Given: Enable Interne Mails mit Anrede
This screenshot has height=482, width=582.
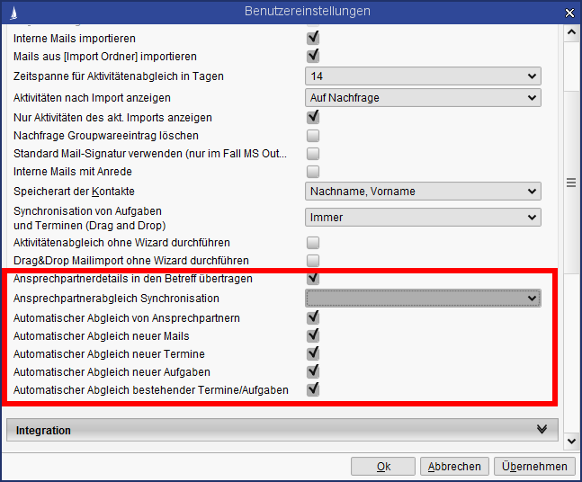Looking at the screenshot, I should pos(313,172).
